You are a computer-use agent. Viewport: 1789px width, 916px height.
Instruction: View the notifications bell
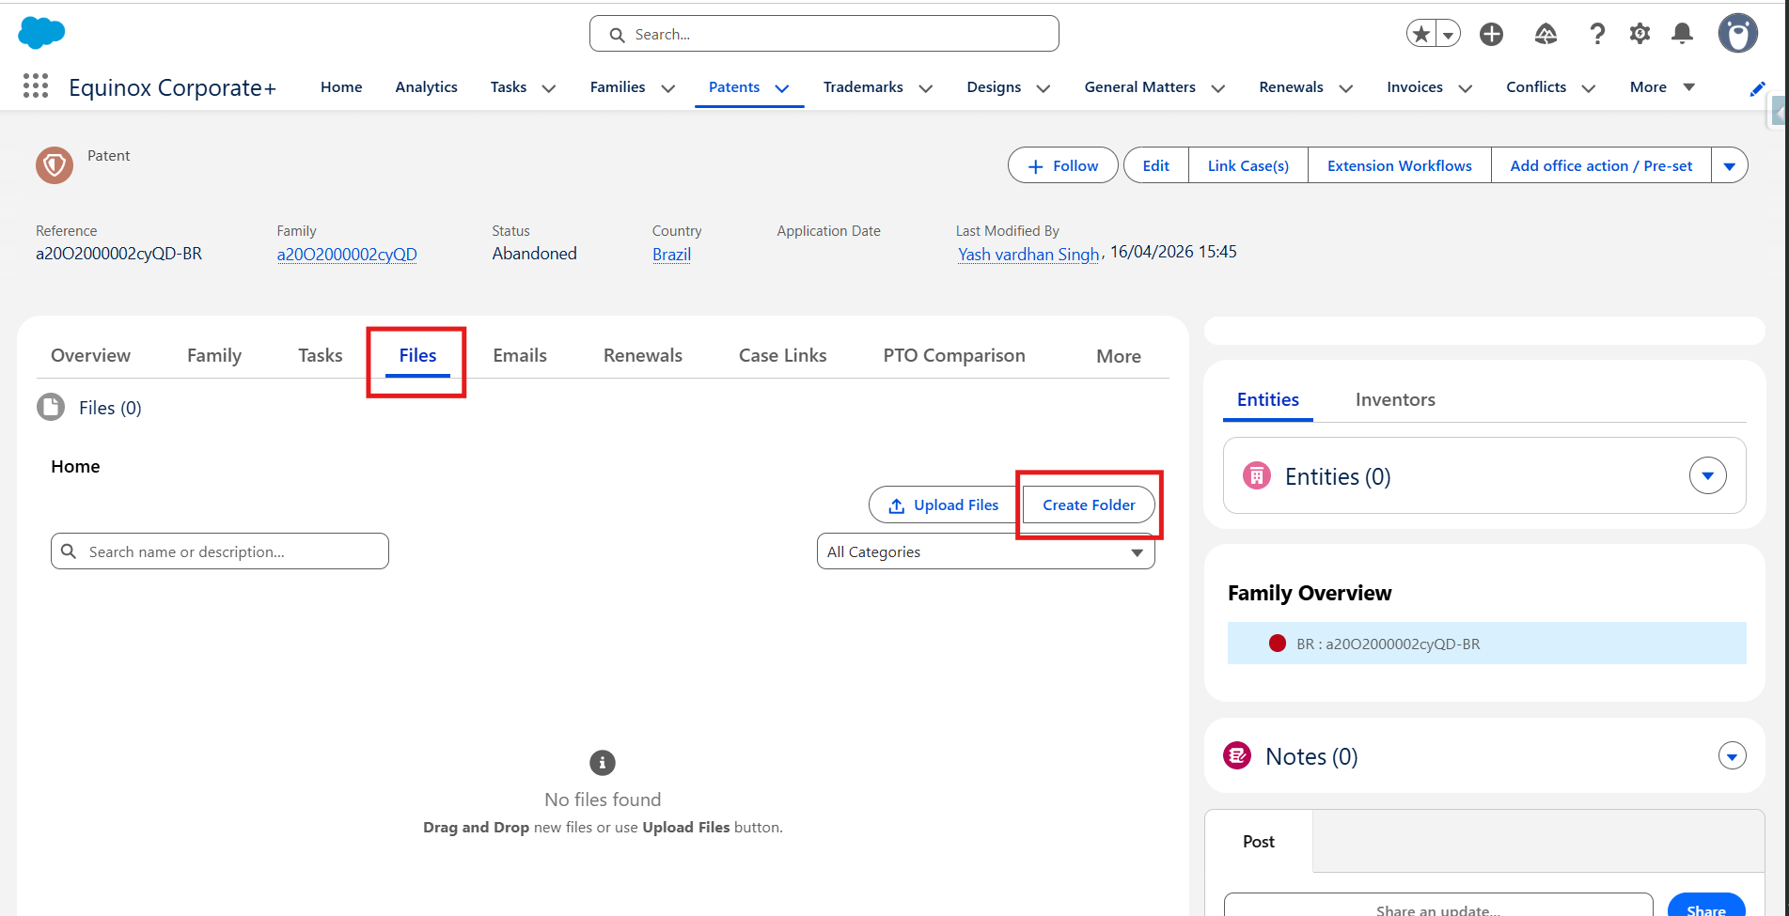click(x=1682, y=35)
